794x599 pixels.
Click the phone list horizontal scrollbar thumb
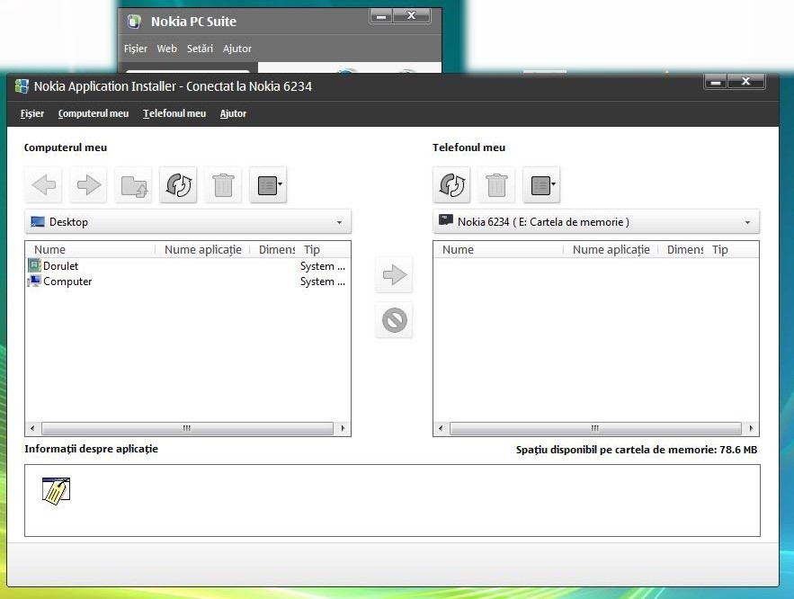click(595, 428)
